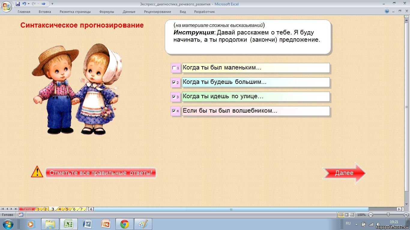Open the Вид ribbon tab
The image size is (410, 230).
tap(183, 12)
